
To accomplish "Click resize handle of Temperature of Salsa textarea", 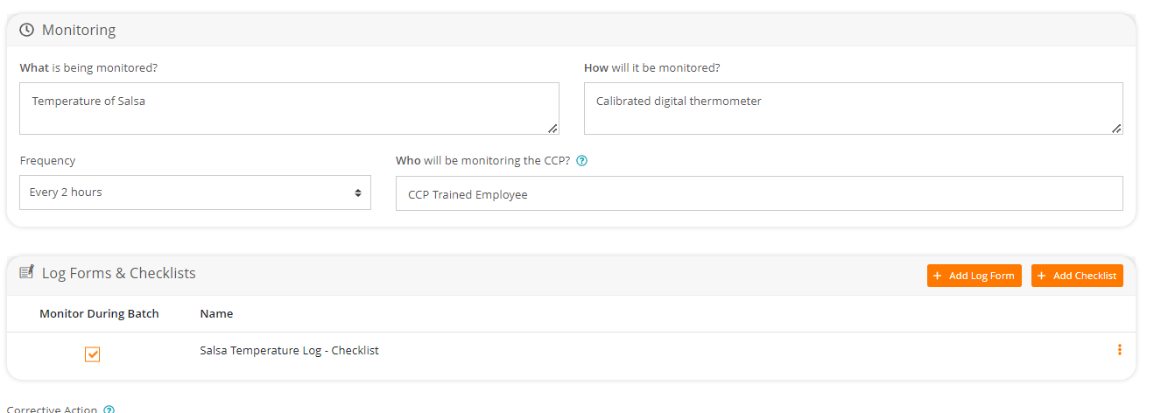I will (x=552, y=128).
